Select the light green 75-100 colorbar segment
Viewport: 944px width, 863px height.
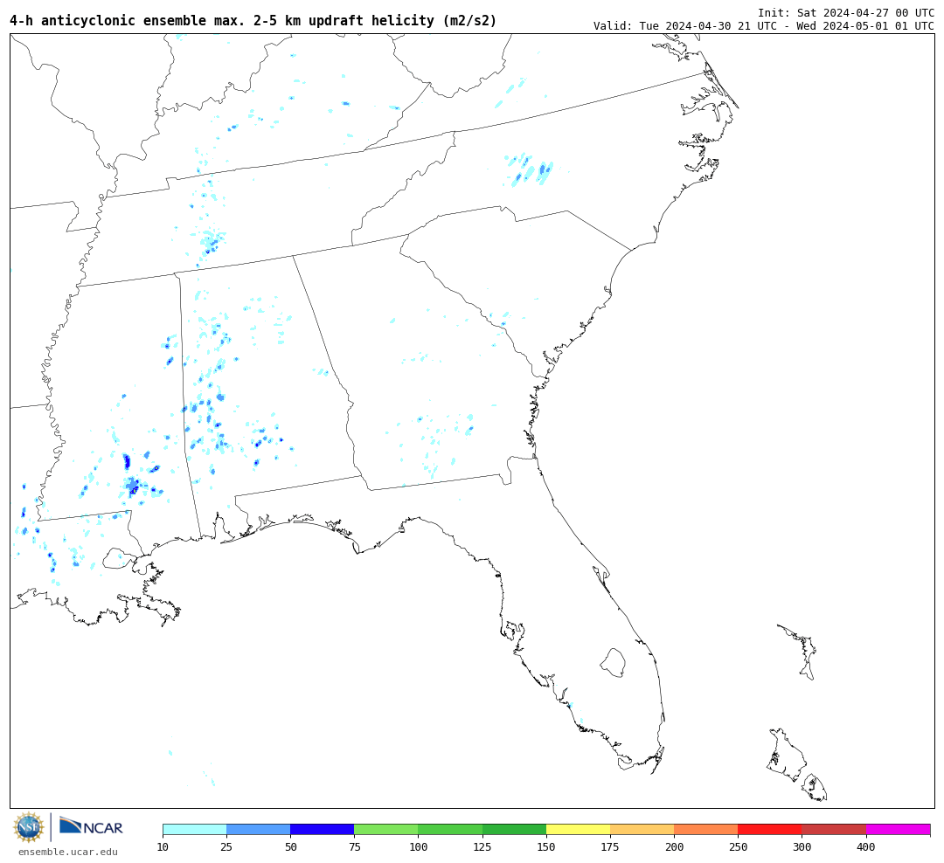[386, 830]
